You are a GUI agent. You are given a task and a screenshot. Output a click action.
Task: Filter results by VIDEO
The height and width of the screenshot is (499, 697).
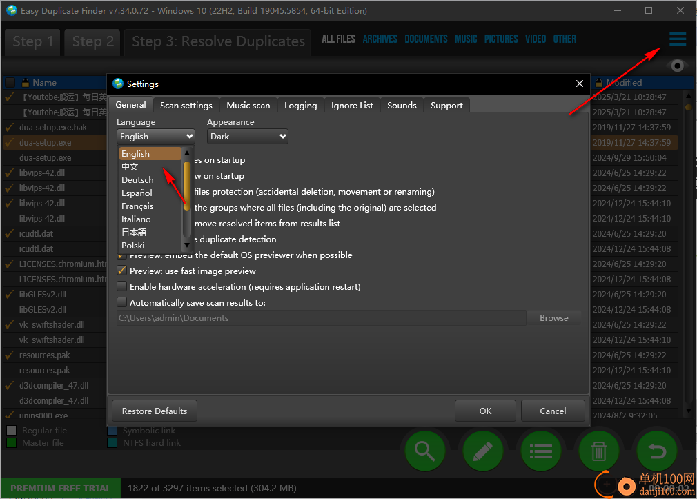[536, 39]
